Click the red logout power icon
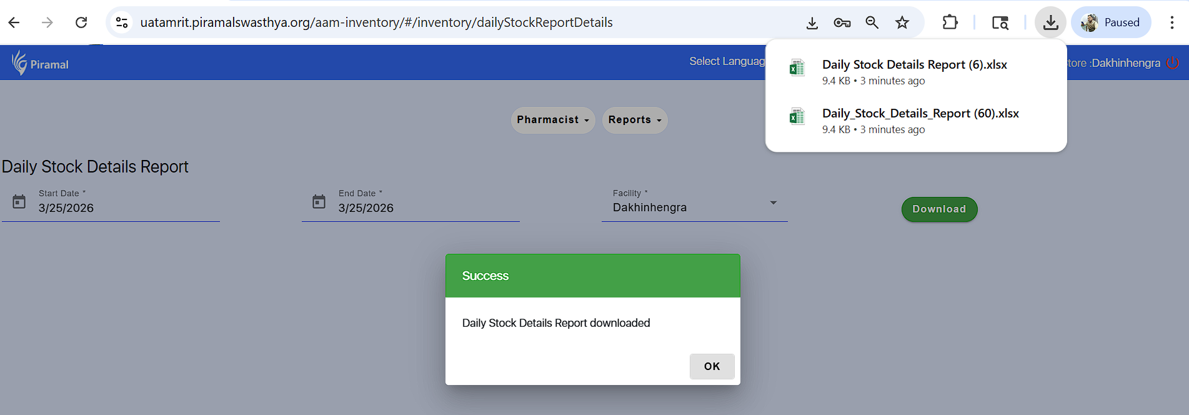Image resolution: width=1189 pixels, height=415 pixels. point(1173,63)
